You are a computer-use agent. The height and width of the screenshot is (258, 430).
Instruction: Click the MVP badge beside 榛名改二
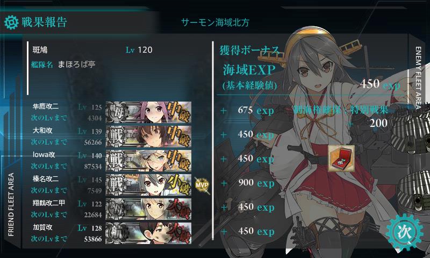(x=202, y=185)
